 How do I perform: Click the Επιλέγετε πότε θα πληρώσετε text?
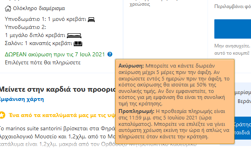43,62
